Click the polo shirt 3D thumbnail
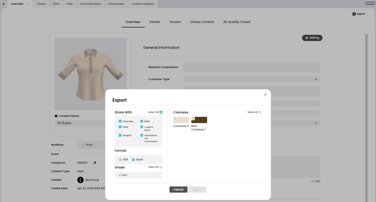This screenshot has height=202, width=376. (91, 74)
